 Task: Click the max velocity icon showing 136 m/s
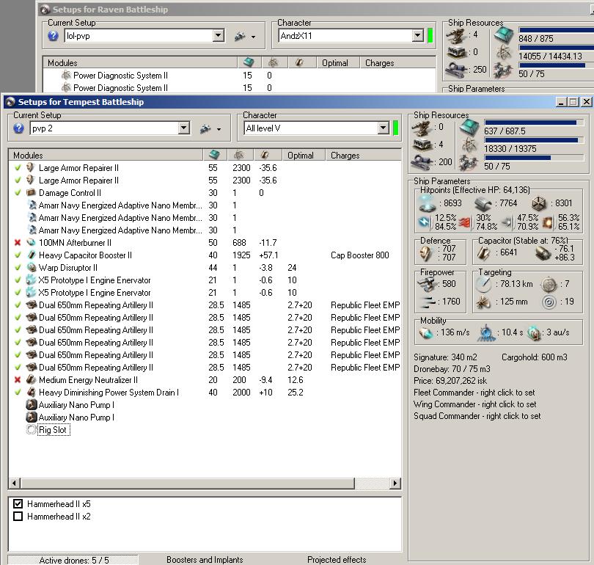point(426,332)
